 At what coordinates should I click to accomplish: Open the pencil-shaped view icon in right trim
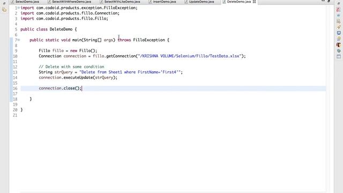point(339,27)
